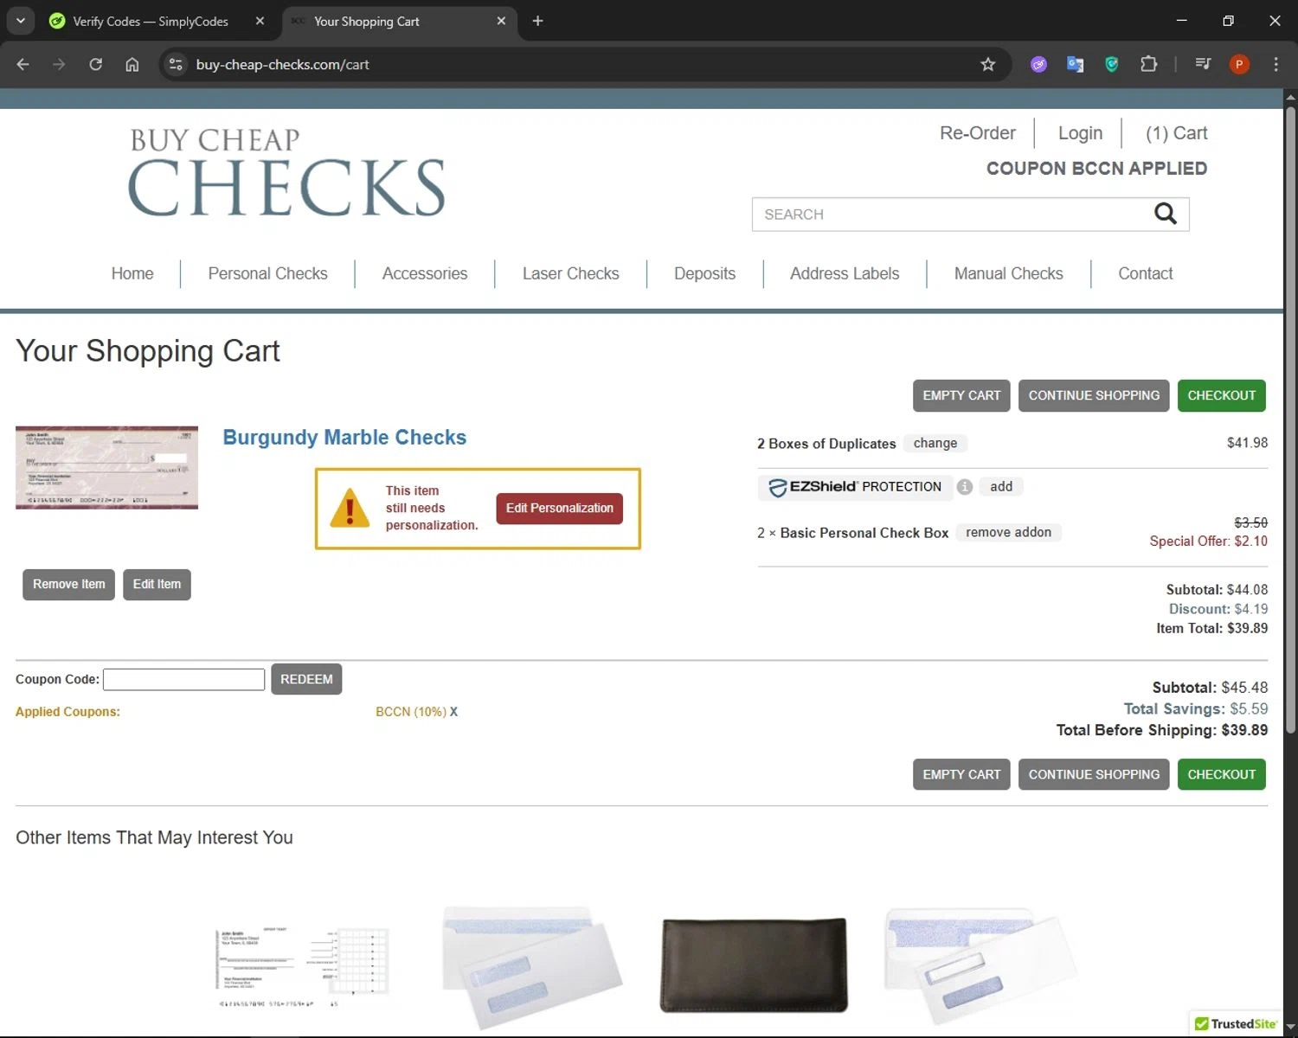The image size is (1298, 1038).
Task: Open the media control icon
Action: [1203, 64]
